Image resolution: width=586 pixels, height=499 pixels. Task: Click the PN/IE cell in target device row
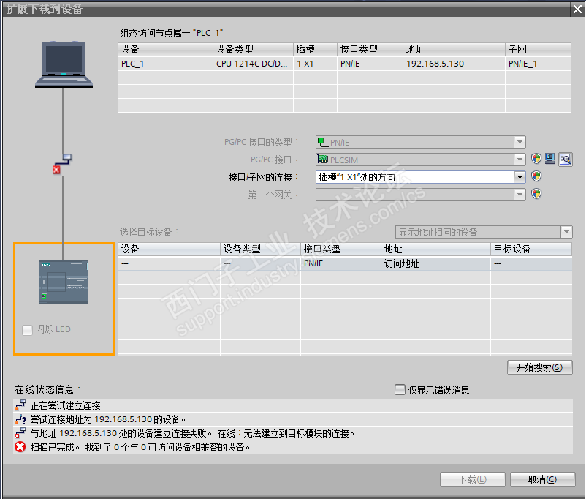[340, 263]
